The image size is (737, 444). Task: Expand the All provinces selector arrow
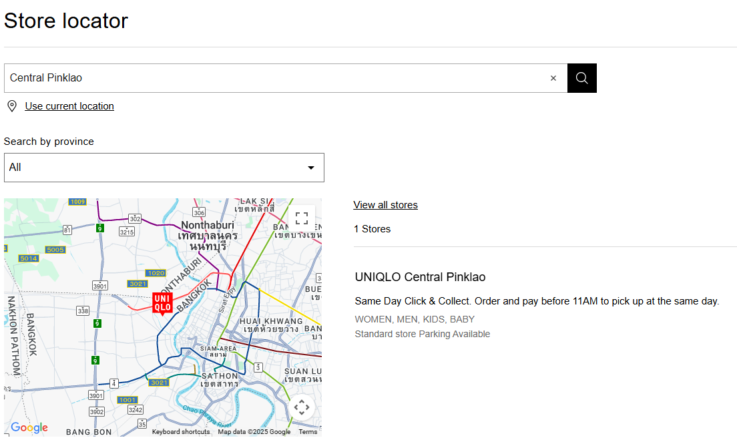[x=310, y=168]
